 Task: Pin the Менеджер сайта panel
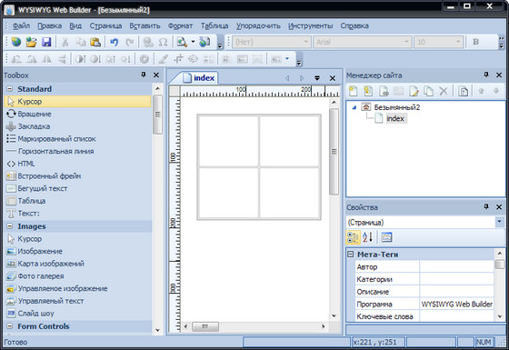pos(486,75)
